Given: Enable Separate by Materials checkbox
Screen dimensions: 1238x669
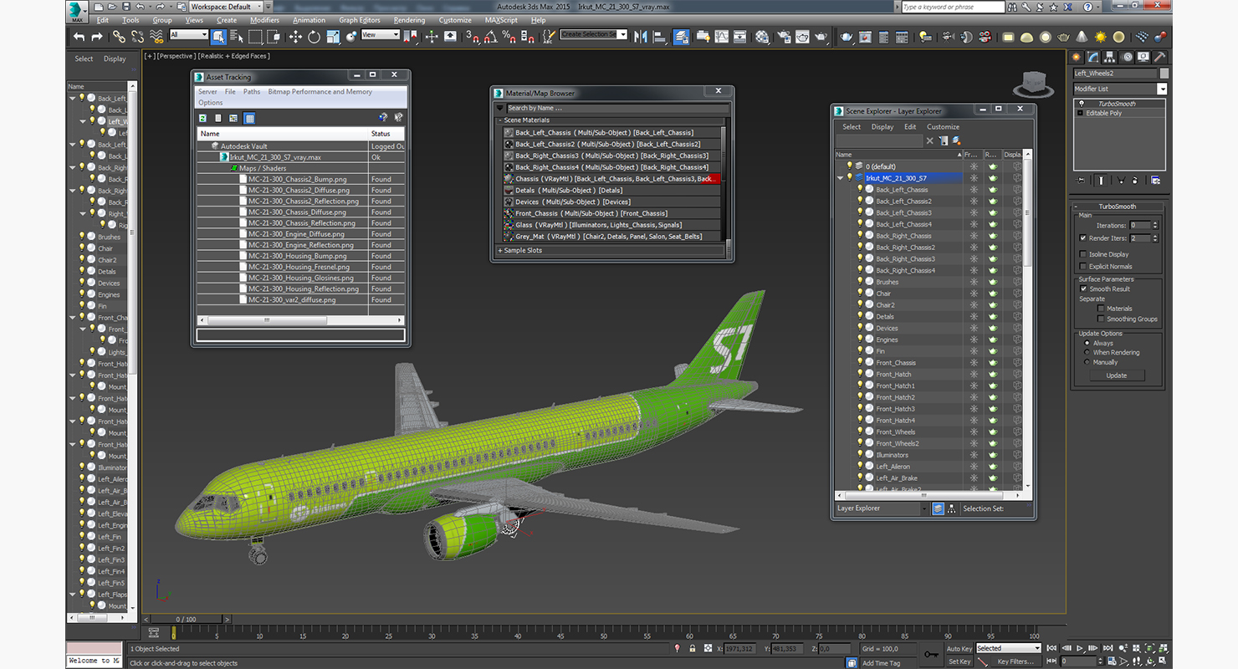Looking at the screenshot, I should (1101, 308).
